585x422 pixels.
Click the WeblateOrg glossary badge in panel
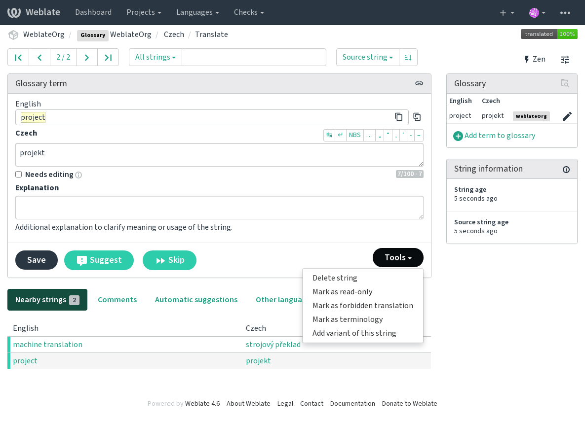click(531, 116)
